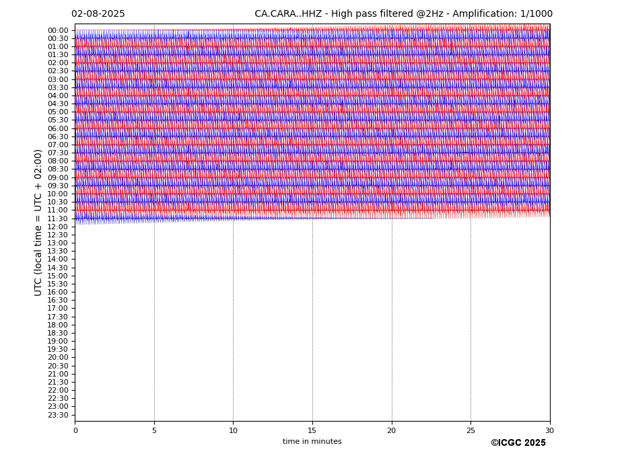The height and width of the screenshot is (468, 624).
Task: Click the 17:00 time row label
Action: 58,309
